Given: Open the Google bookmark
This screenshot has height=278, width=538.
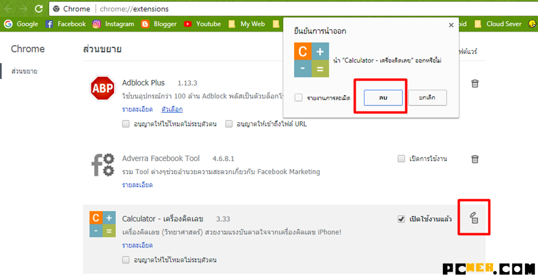Looking at the screenshot, I should click(21, 24).
